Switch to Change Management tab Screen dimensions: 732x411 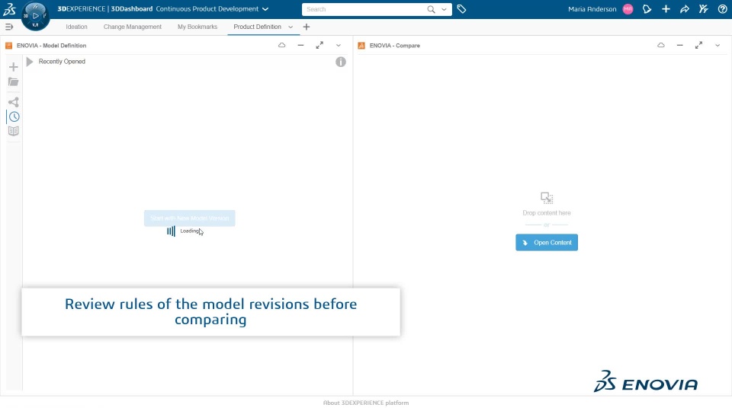point(133,27)
